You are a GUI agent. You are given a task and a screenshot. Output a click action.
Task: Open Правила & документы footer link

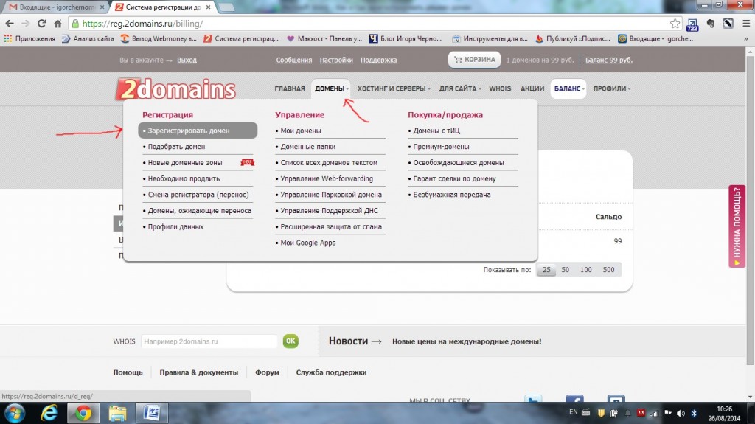pos(199,372)
